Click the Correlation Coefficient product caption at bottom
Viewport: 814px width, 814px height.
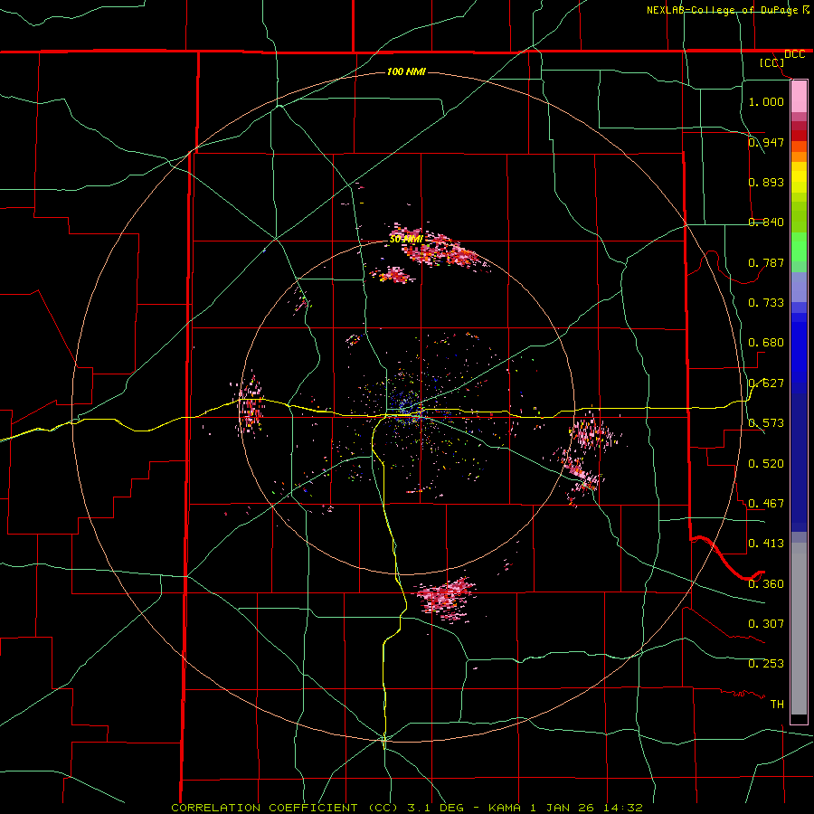click(x=407, y=808)
